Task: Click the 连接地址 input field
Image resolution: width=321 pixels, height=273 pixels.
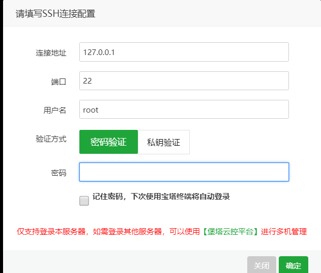Action: [184, 52]
